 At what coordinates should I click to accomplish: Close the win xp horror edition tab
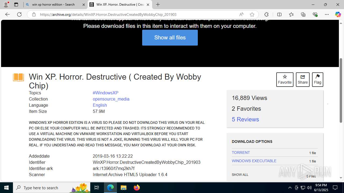(84, 5)
